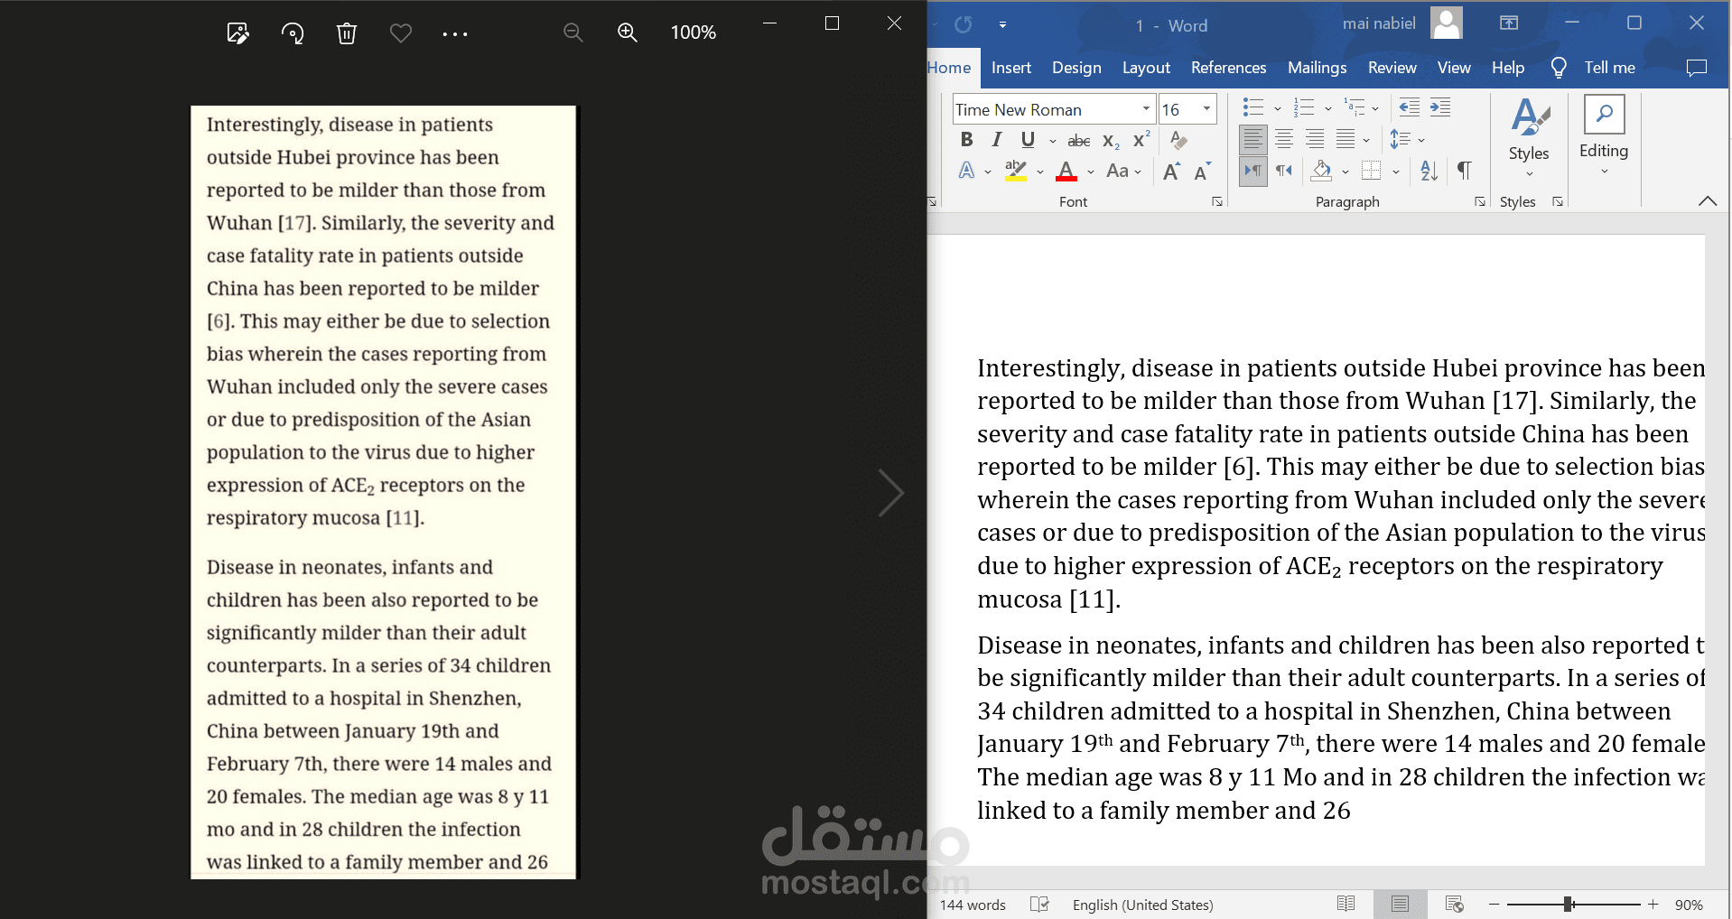1732x919 pixels.
Task: Align text left
Action: tap(1252, 139)
